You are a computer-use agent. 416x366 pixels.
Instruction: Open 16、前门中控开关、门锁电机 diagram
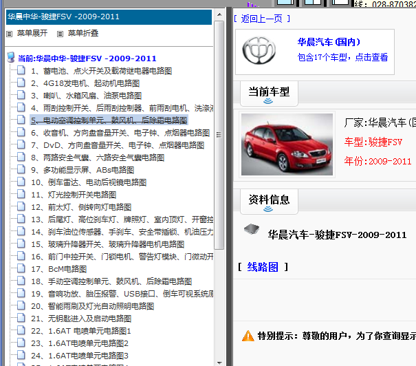[122, 257]
